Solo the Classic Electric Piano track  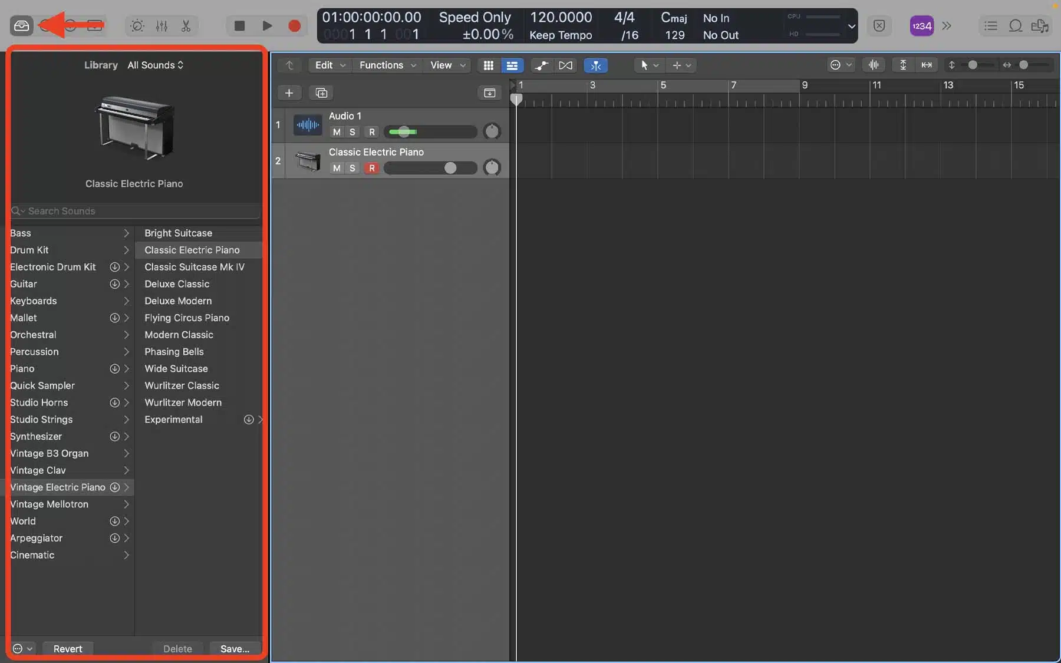tap(352, 168)
